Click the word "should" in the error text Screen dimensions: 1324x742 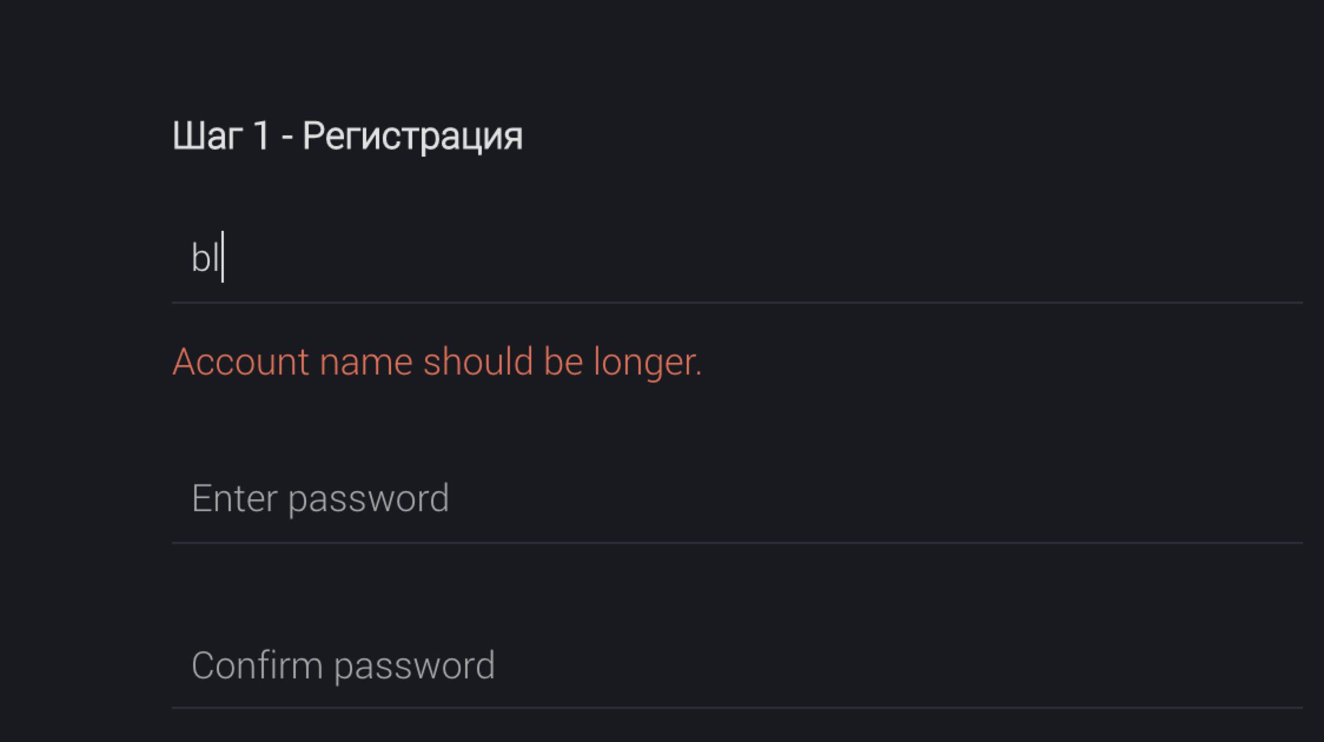click(478, 361)
